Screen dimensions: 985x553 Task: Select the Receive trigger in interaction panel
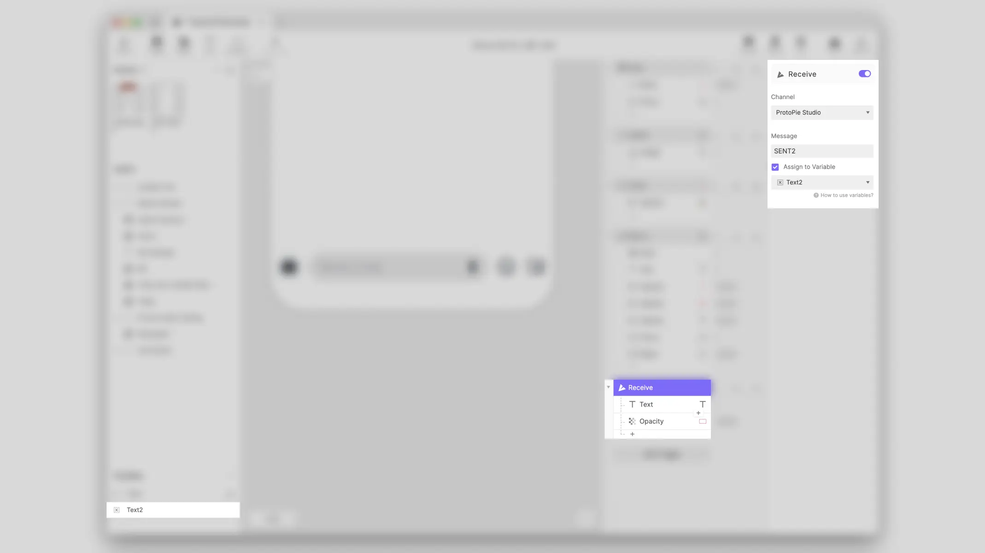[662, 387]
